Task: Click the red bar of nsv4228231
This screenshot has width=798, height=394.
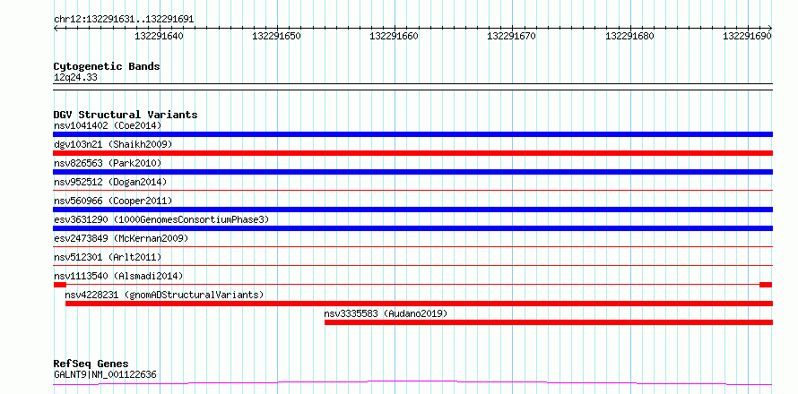Action: 419,304
